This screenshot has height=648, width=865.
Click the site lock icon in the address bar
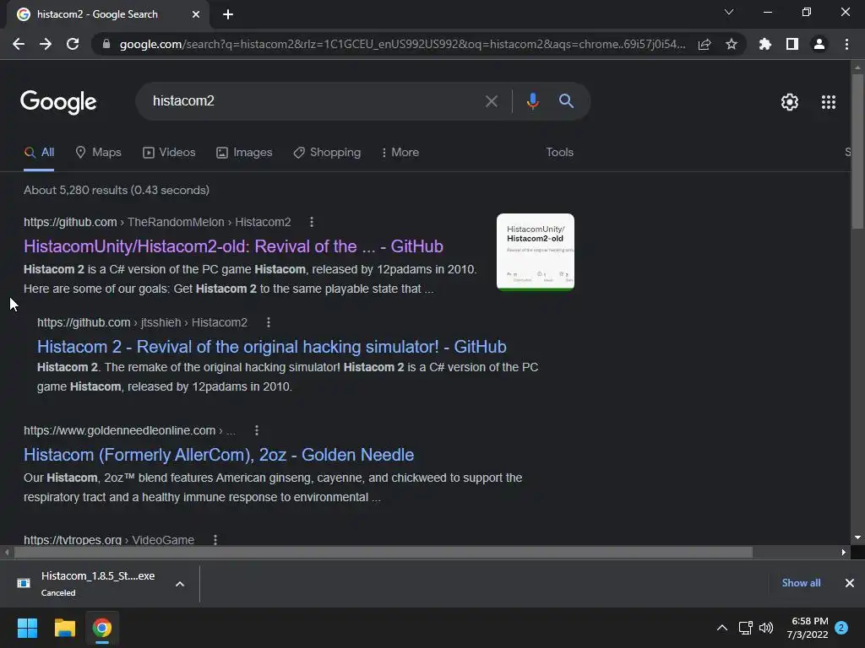click(x=106, y=44)
